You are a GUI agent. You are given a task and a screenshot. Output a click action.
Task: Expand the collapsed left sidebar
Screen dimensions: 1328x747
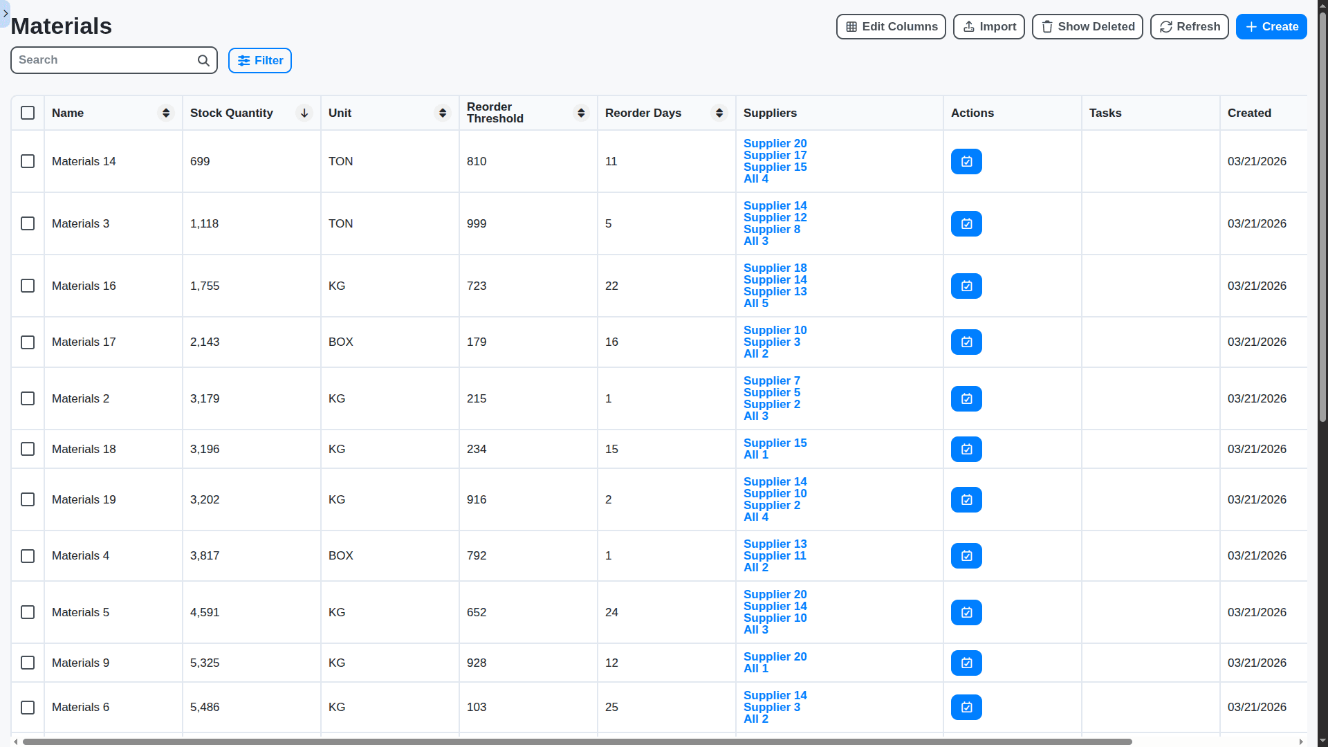pos(5,14)
